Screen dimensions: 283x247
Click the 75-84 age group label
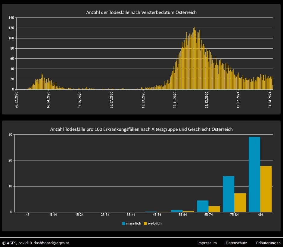pyautogui.click(x=234, y=215)
